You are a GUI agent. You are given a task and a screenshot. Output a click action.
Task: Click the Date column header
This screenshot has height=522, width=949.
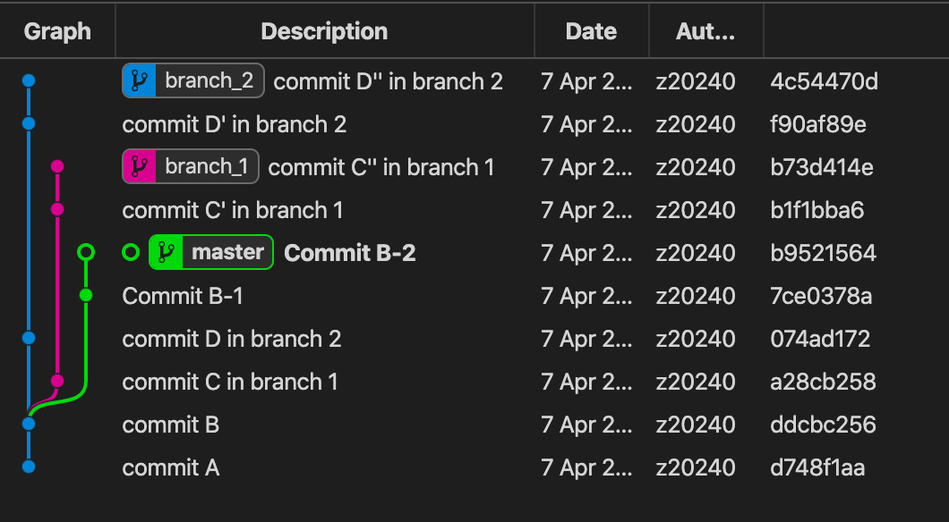(591, 31)
